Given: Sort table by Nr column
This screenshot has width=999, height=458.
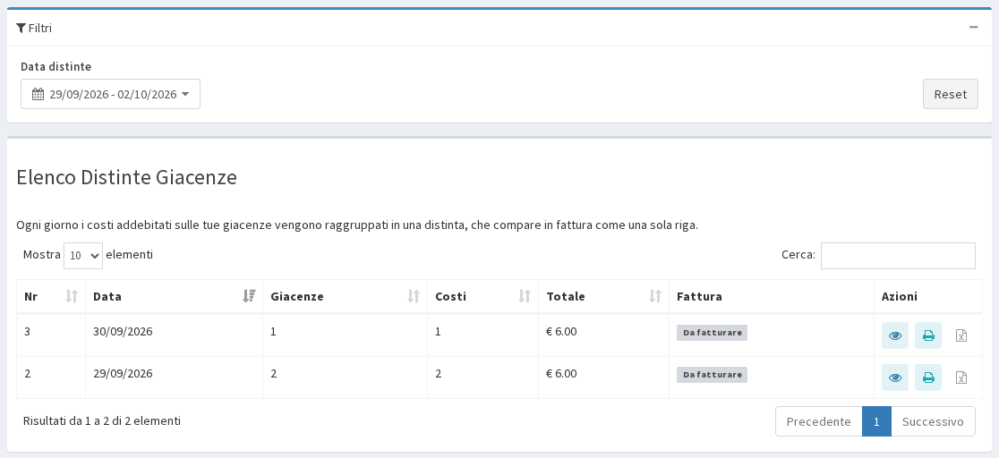Looking at the screenshot, I should point(51,296).
